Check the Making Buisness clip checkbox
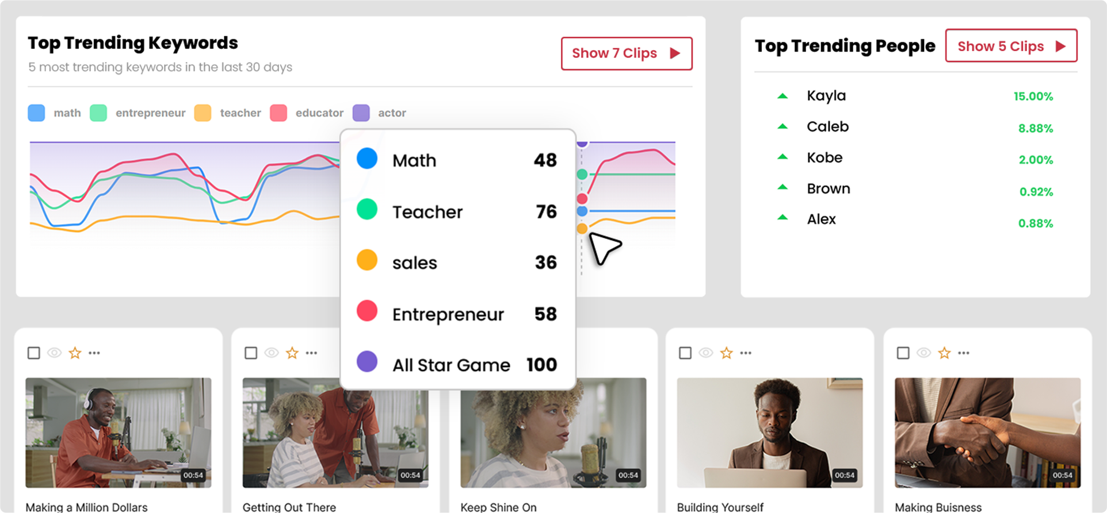 [903, 353]
